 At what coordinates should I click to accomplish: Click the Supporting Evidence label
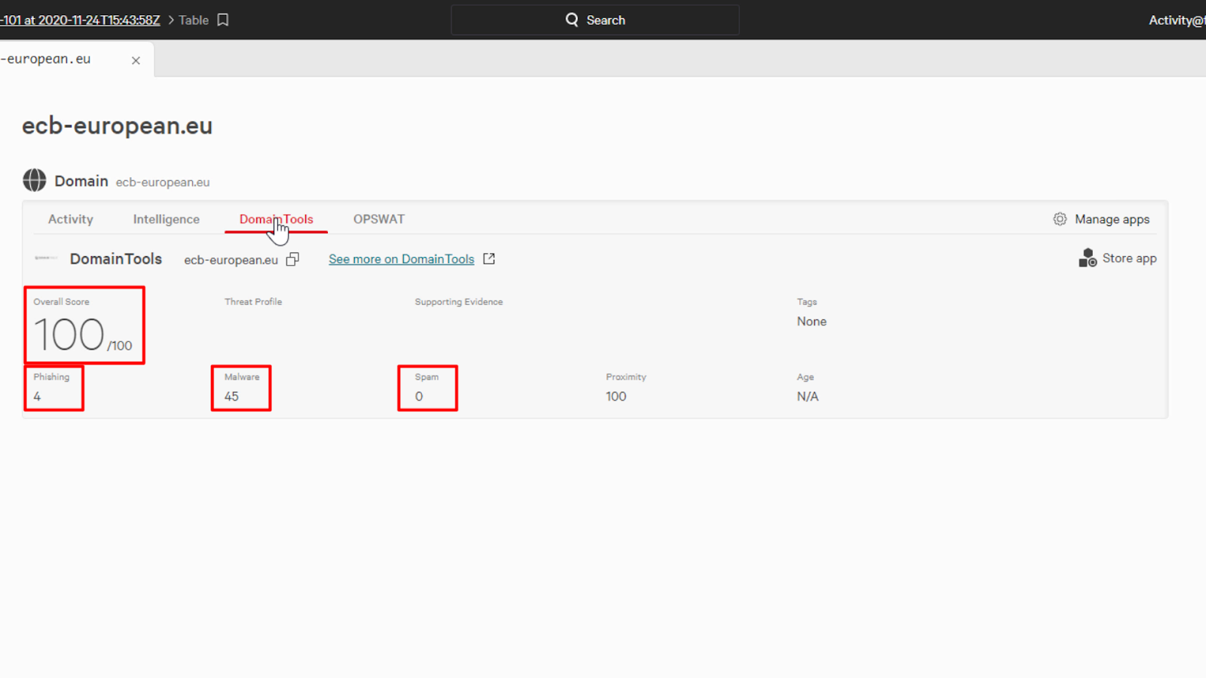point(458,302)
